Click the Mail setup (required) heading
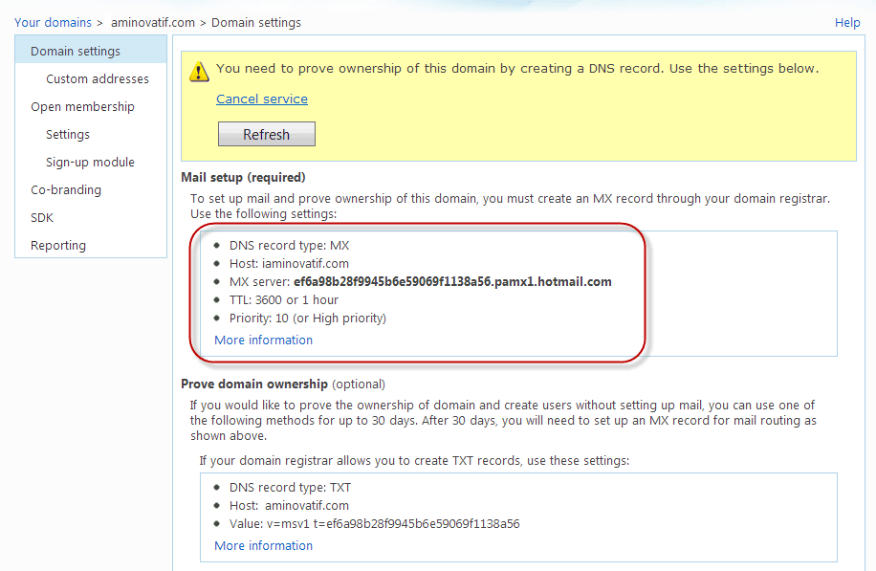The height and width of the screenshot is (571, 876). point(243,177)
